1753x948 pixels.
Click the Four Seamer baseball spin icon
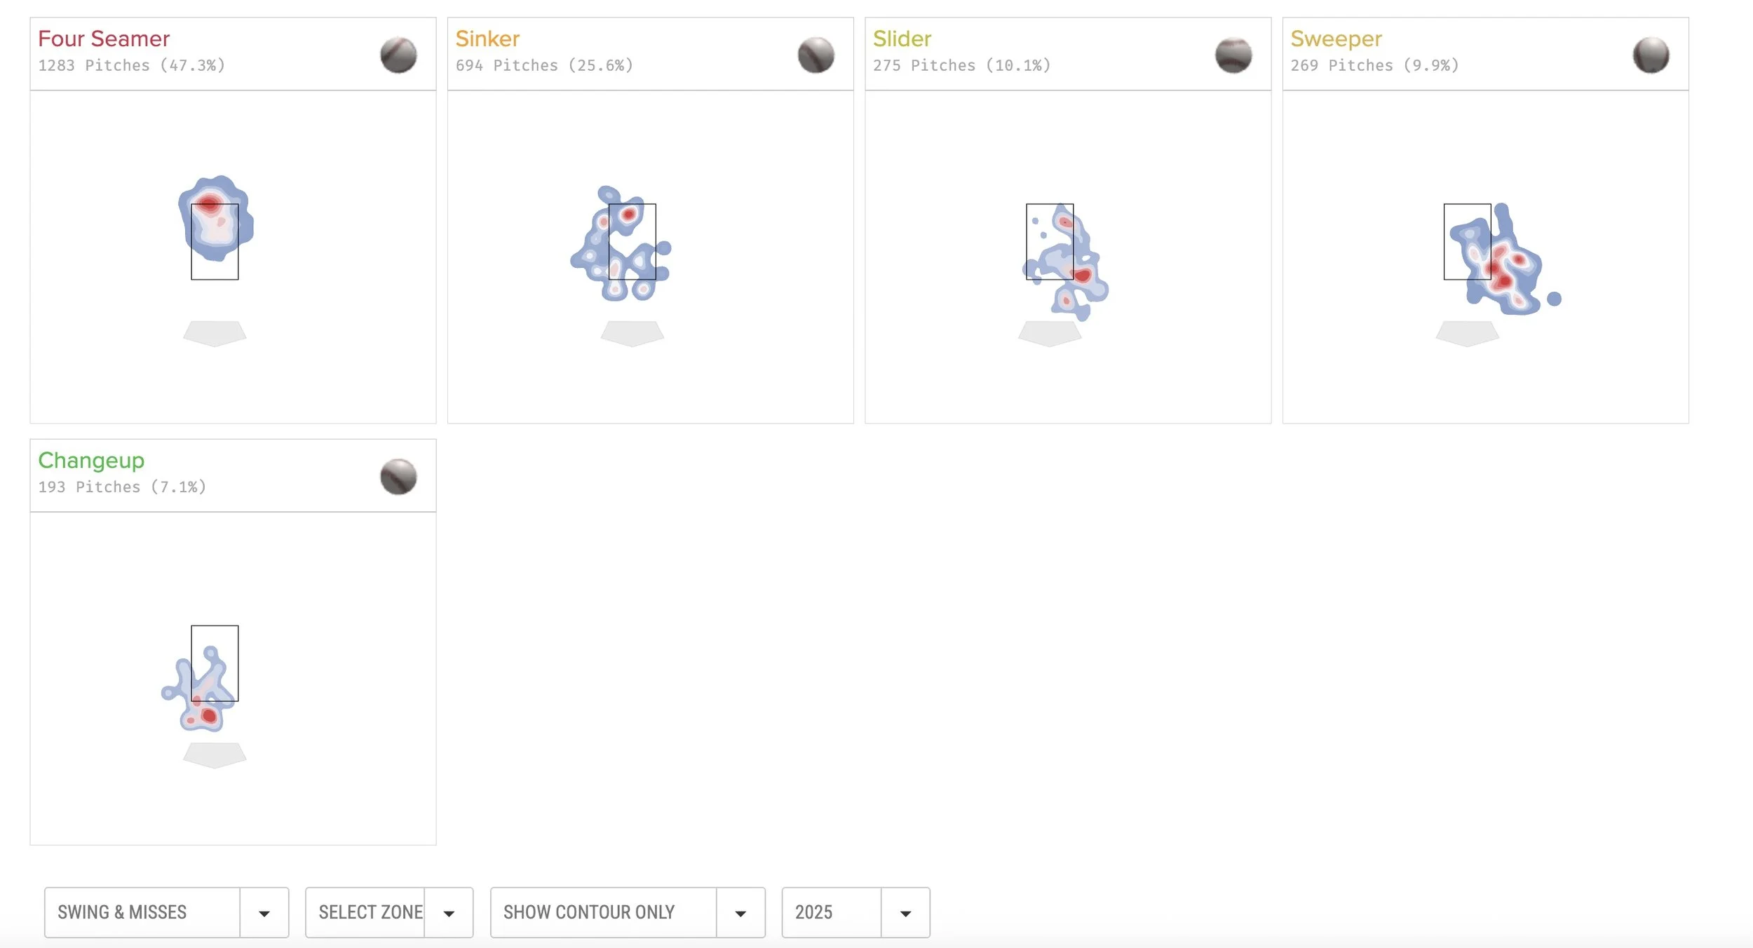398,55
